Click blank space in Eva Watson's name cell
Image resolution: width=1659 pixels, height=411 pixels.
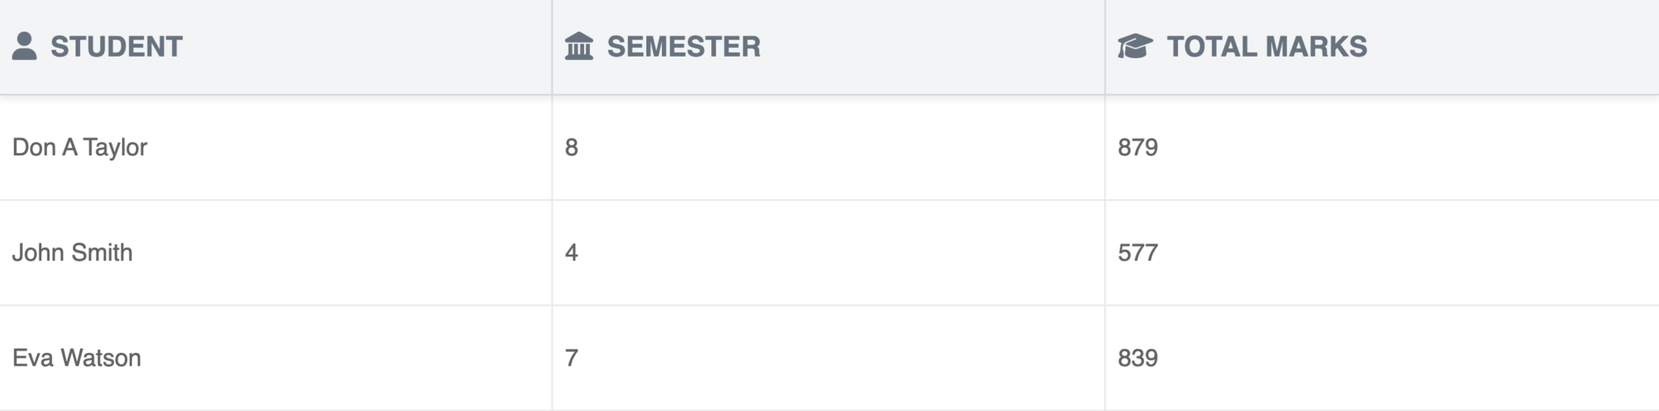[348, 358]
